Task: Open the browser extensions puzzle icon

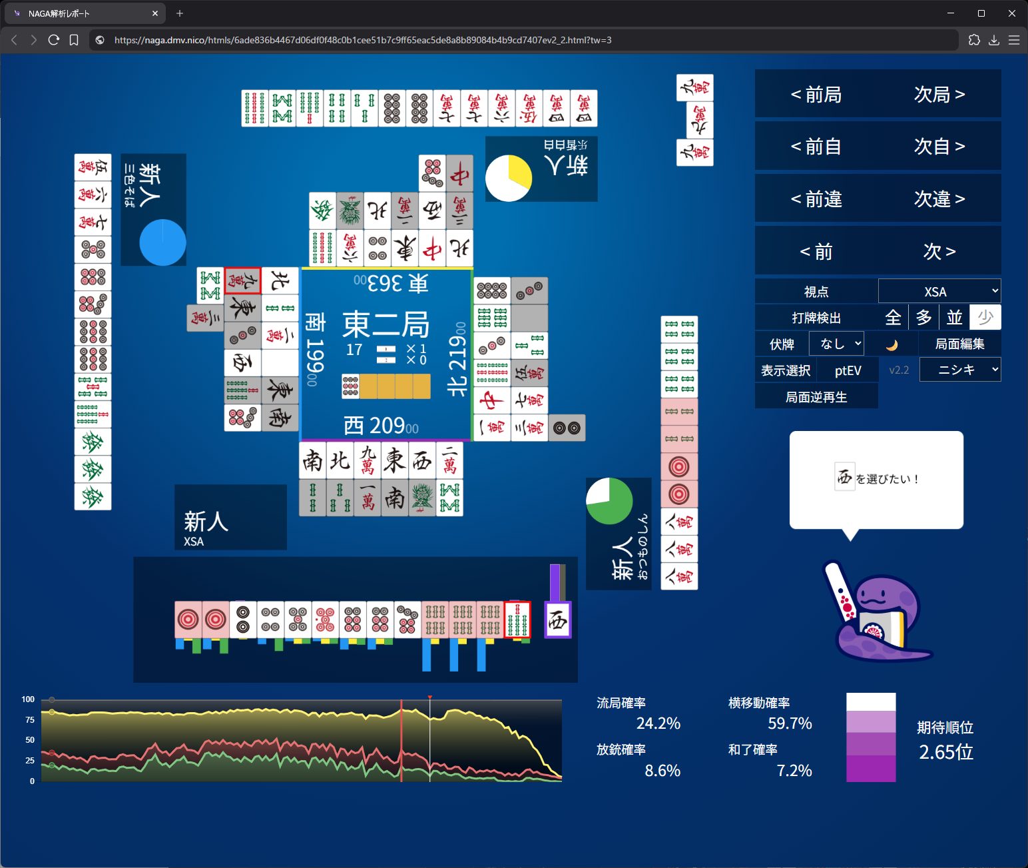Action: [x=974, y=40]
